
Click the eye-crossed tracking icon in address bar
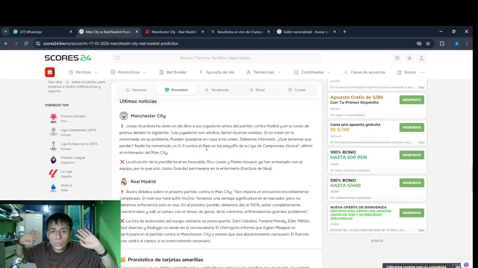pyautogui.click(x=419, y=44)
